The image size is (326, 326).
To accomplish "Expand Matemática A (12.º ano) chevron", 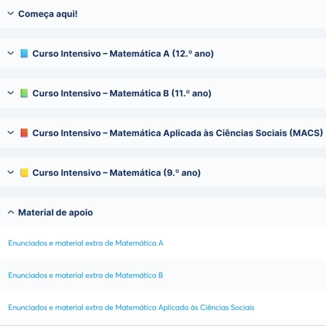I will coord(11,53).
